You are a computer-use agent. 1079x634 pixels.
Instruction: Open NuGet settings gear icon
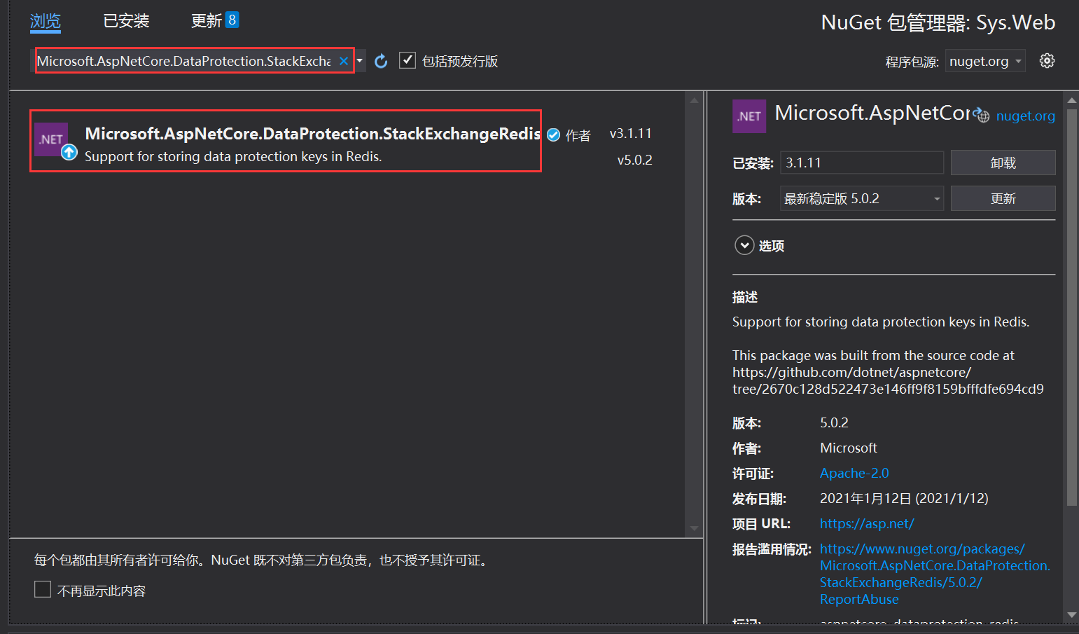[x=1047, y=61]
